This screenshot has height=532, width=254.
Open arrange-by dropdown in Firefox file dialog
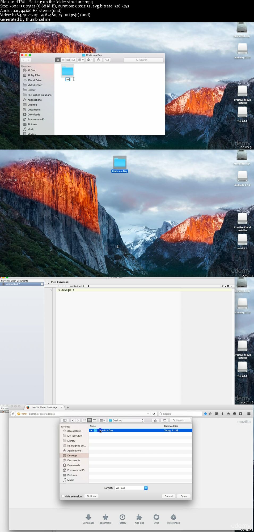point(102,420)
